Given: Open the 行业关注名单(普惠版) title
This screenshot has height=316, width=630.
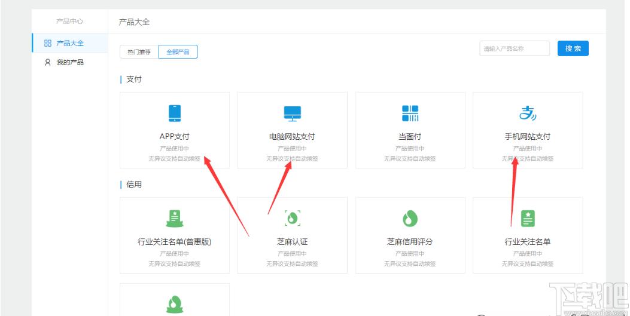Looking at the screenshot, I should [x=174, y=242].
